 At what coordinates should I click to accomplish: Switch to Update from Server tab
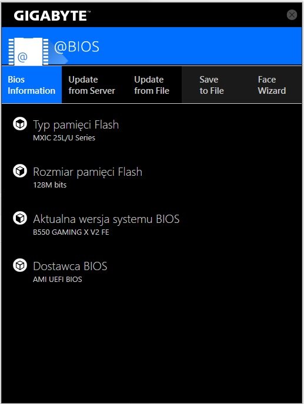coord(92,85)
